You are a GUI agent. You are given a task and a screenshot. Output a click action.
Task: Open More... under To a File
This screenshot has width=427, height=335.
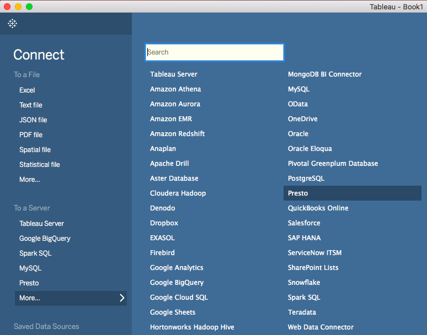30,180
